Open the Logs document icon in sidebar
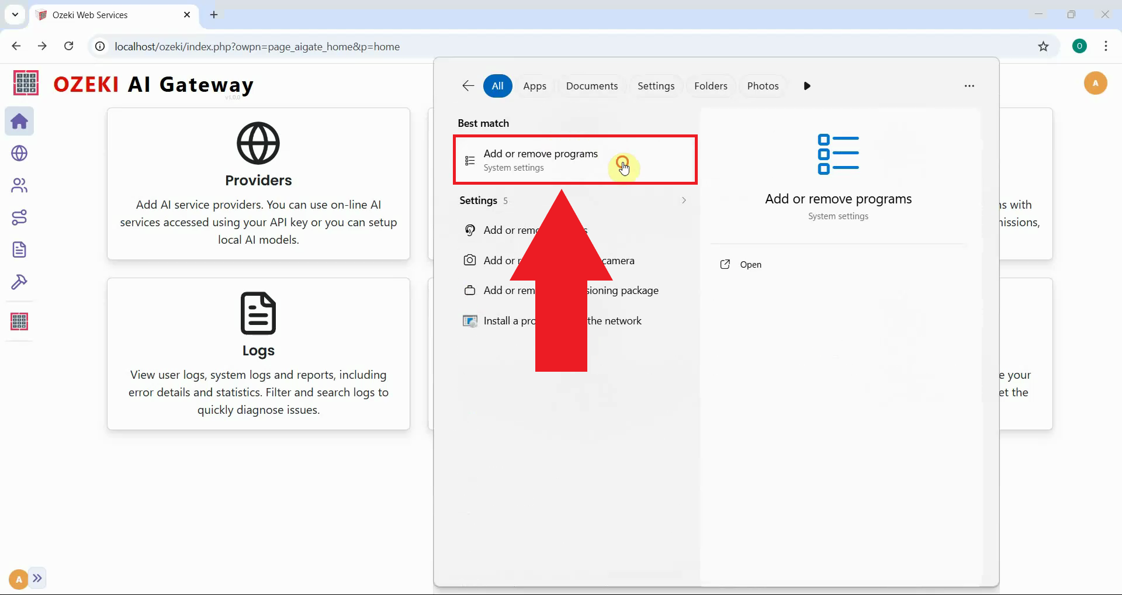Screen dimensions: 1122x595 (19, 250)
